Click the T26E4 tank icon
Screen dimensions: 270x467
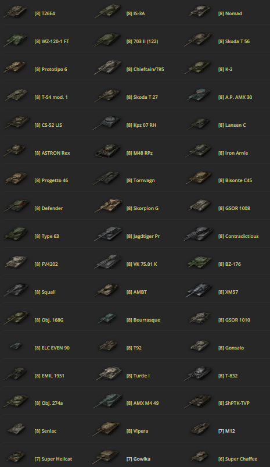16,12
